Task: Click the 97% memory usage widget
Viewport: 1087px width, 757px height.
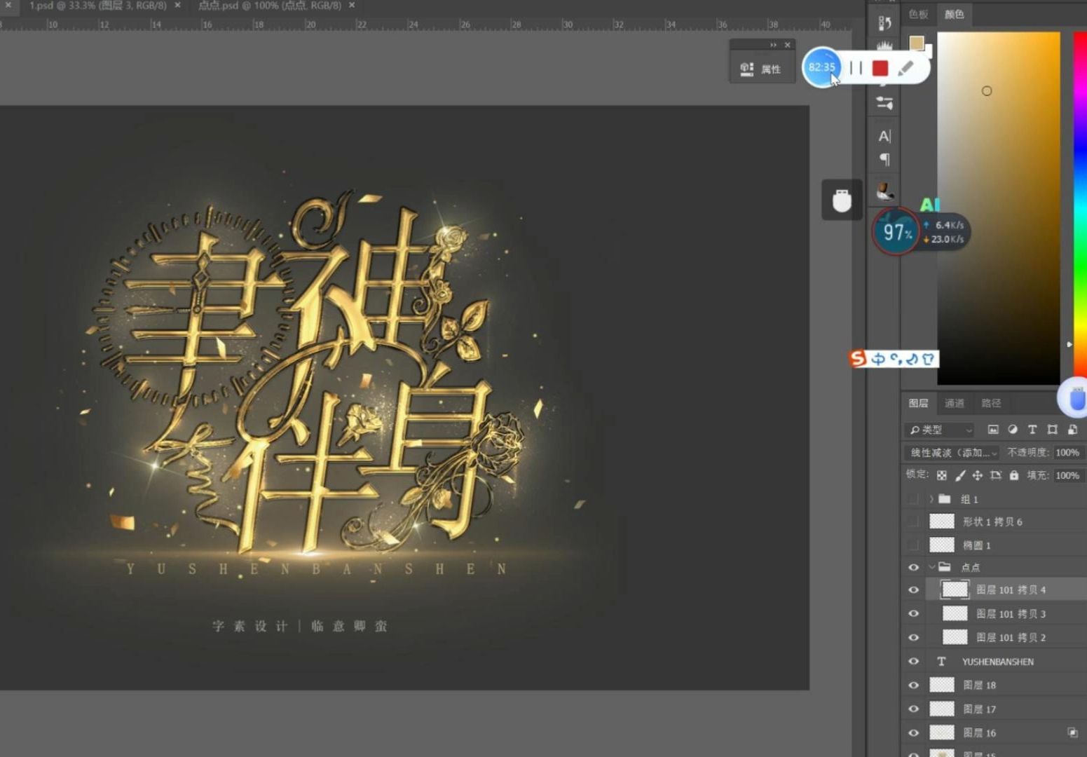Action: coord(896,232)
